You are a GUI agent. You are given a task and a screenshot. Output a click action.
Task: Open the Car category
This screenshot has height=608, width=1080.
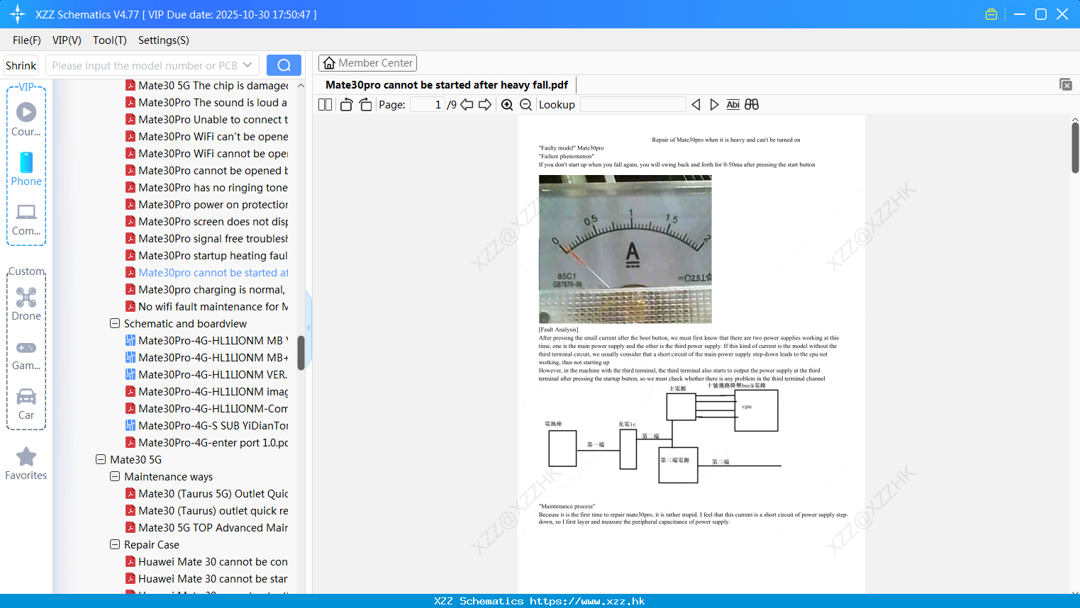[x=26, y=404]
